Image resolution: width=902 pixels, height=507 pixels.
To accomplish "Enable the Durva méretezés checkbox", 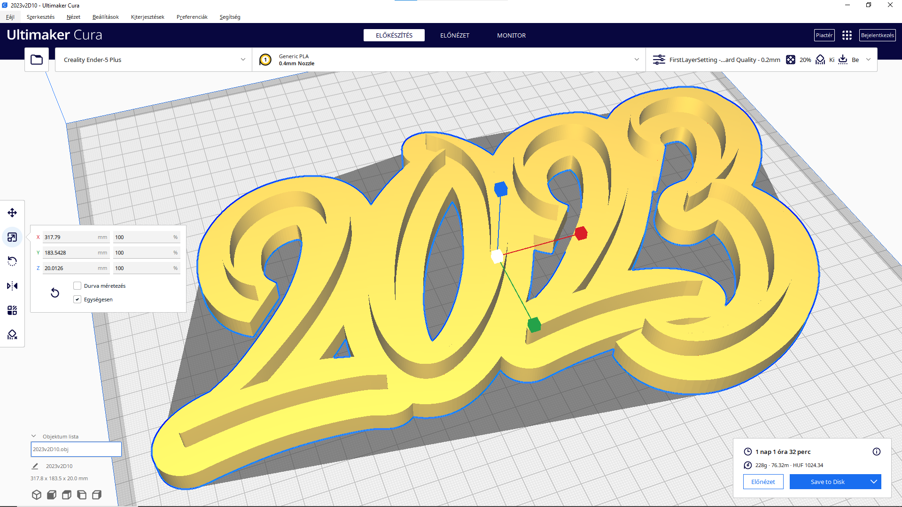I will 77,285.
